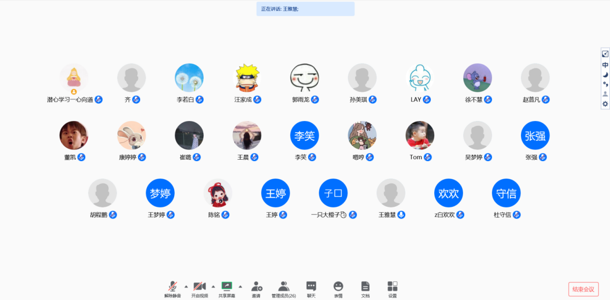This screenshot has width=610, height=300.
Task: Unmute microphone with 解除静音
Action: [172, 287]
